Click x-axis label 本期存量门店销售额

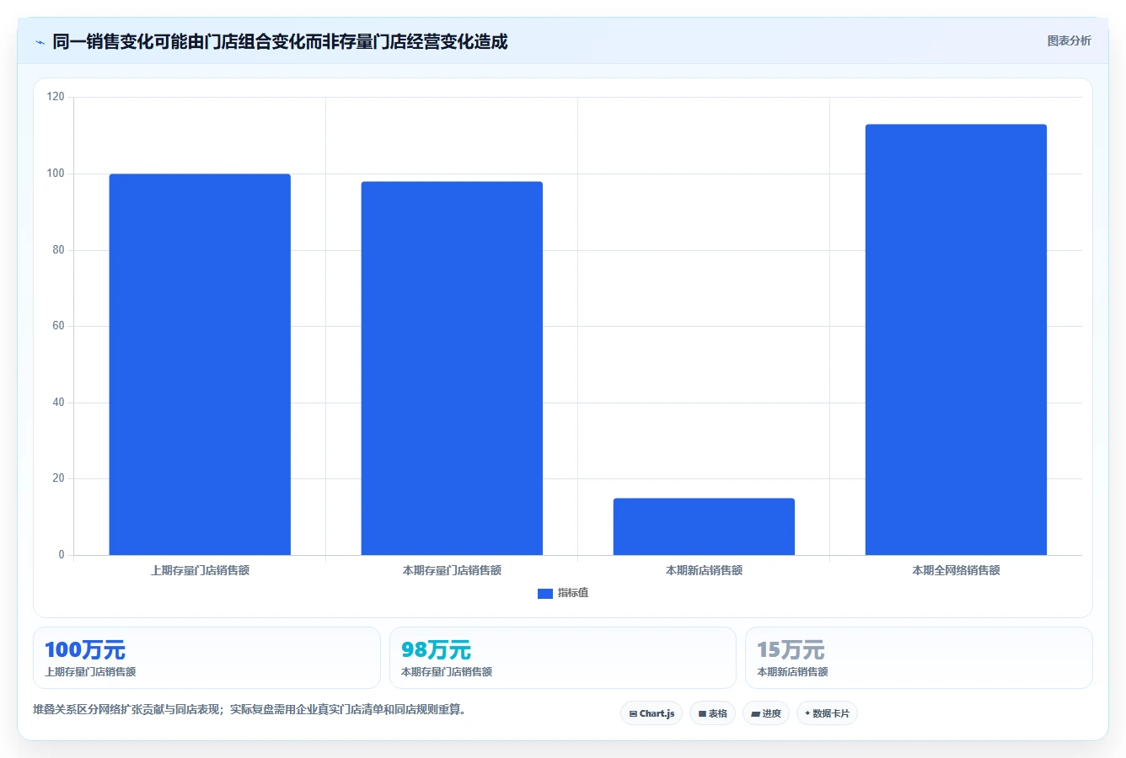pyautogui.click(x=452, y=570)
